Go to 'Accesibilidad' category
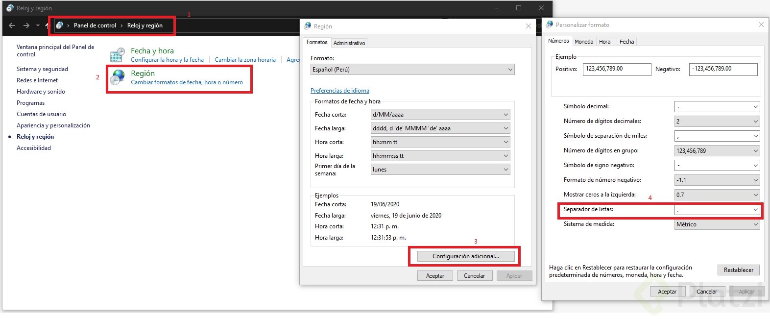The height and width of the screenshot is (319, 770). coord(34,148)
